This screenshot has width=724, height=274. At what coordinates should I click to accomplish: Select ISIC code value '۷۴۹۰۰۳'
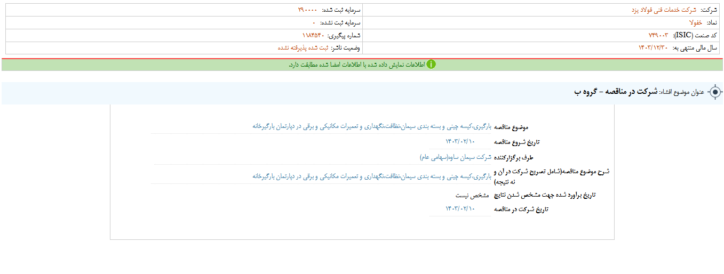pyautogui.click(x=658, y=35)
